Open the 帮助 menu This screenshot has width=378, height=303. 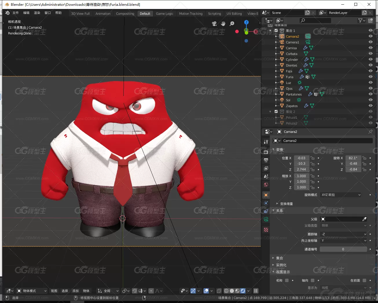tap(58, 13)
